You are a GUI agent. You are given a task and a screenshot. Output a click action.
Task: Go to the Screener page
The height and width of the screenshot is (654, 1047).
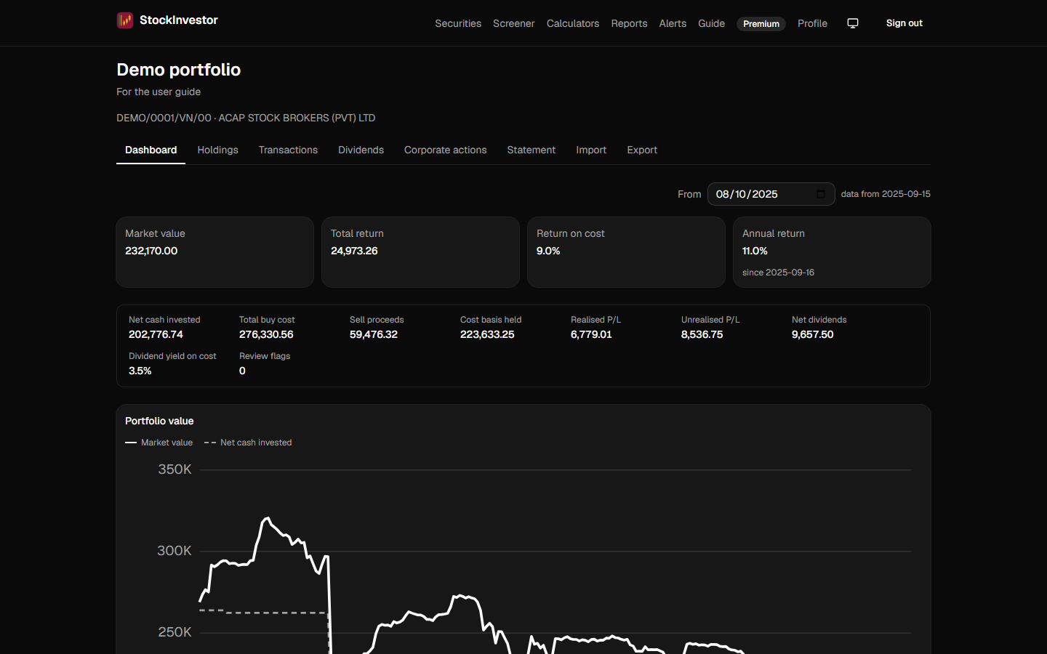tap(514, 23)
